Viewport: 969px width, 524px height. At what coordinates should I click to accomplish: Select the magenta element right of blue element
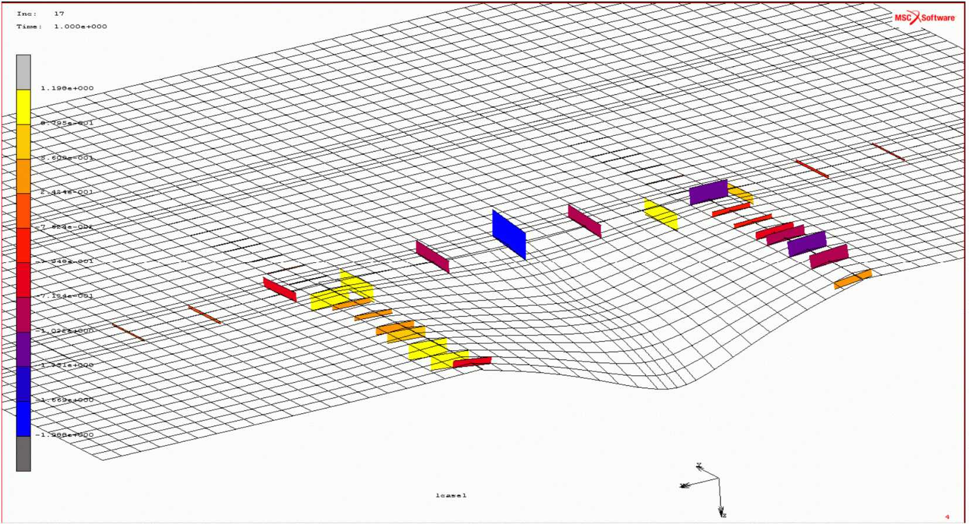tap(584, 221)
